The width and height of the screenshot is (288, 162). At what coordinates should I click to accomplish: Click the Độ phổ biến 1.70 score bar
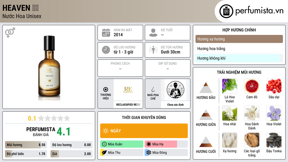[x=26, y=154]
